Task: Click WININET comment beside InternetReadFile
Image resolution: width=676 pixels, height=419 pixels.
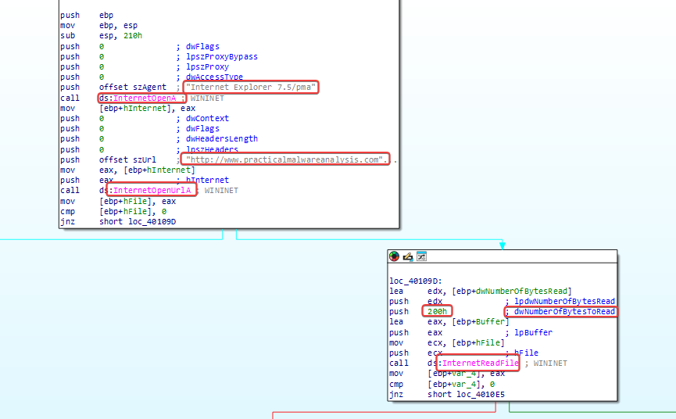Action: pyautogui.click(x=550, y=363)
